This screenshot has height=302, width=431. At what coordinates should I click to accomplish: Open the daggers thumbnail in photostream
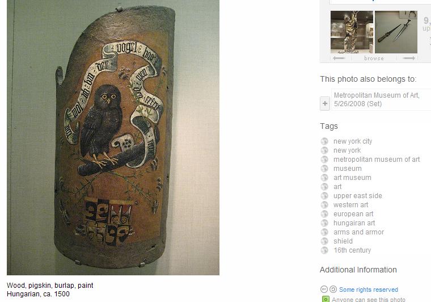[x=396, y=32]
